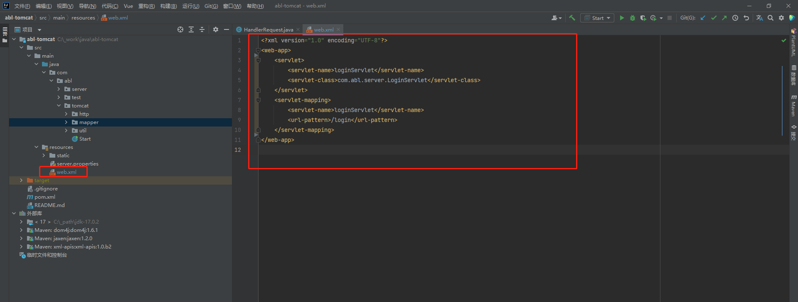Click the colorful plugin icon at top right
Viewport: 798px width, 302px height.
792,18
